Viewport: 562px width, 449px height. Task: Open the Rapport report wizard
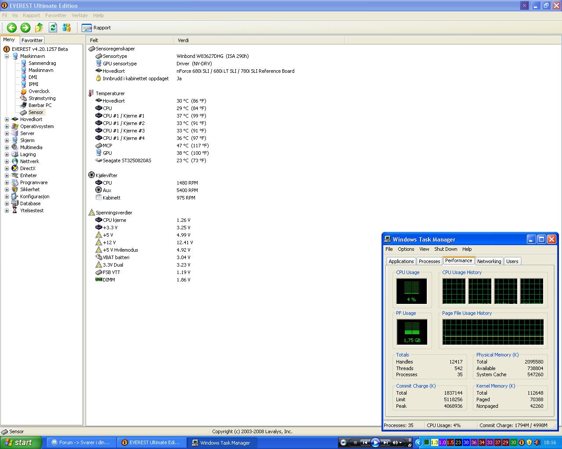pos(97,28)
